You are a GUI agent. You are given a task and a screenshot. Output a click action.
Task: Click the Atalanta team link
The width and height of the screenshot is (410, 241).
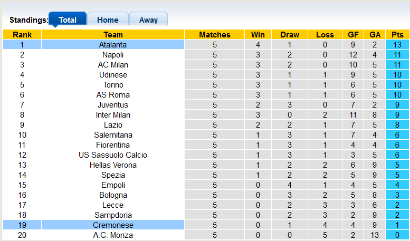pyautogui.click(x=113, y=45)
